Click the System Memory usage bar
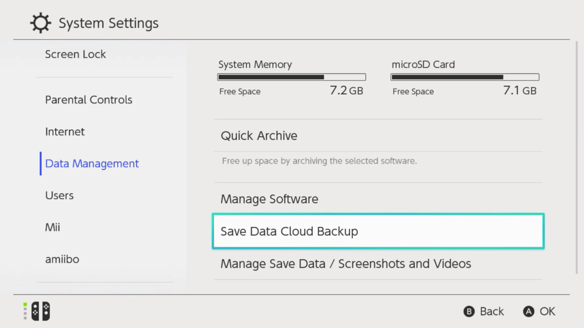This screenshot has width=584, height=328. click(291, 77)
